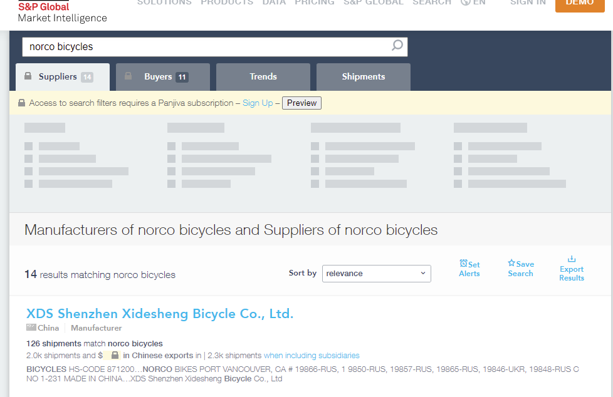Click the Set Alerts alarm icon
This screenshot has height=397, width=613.
point(463,264)
